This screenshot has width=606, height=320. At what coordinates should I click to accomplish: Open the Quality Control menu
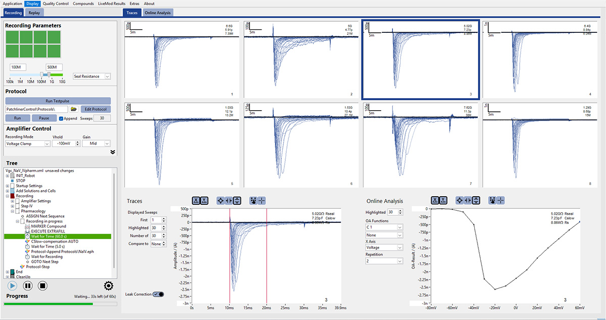click(x=56, y=4)
